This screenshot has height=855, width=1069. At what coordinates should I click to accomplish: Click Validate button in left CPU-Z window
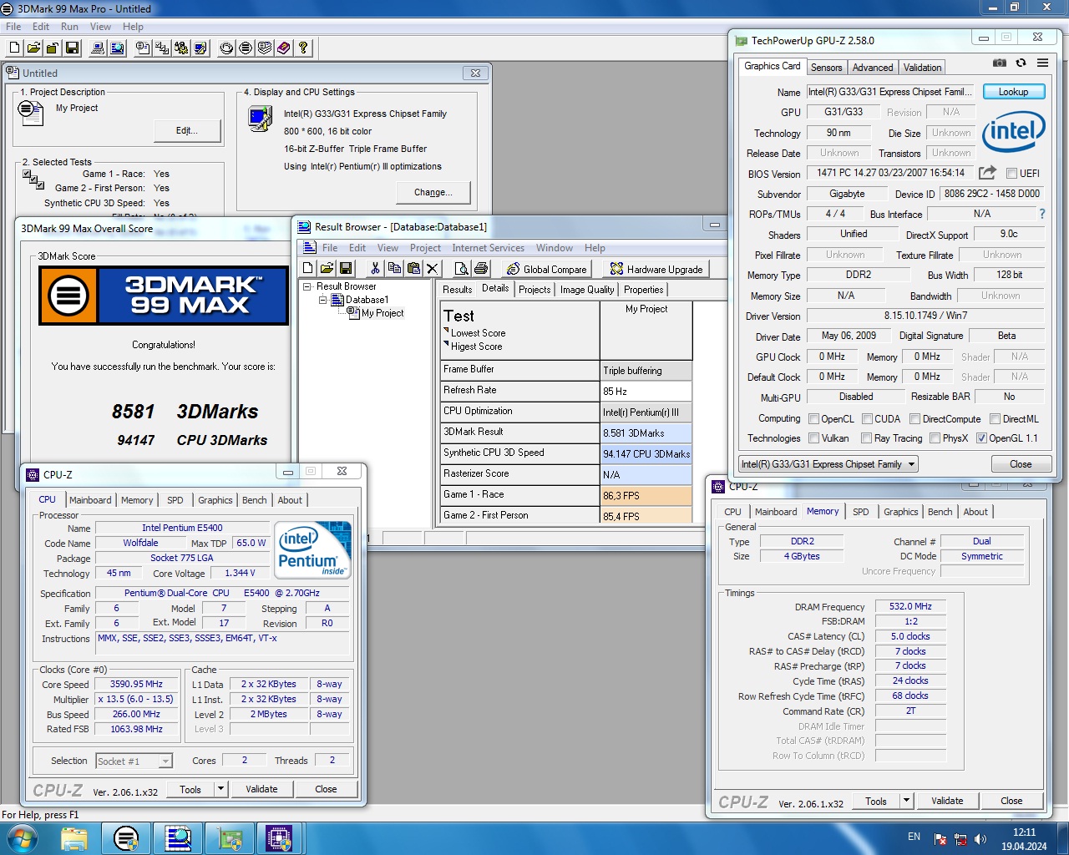(x=261, y=789)
